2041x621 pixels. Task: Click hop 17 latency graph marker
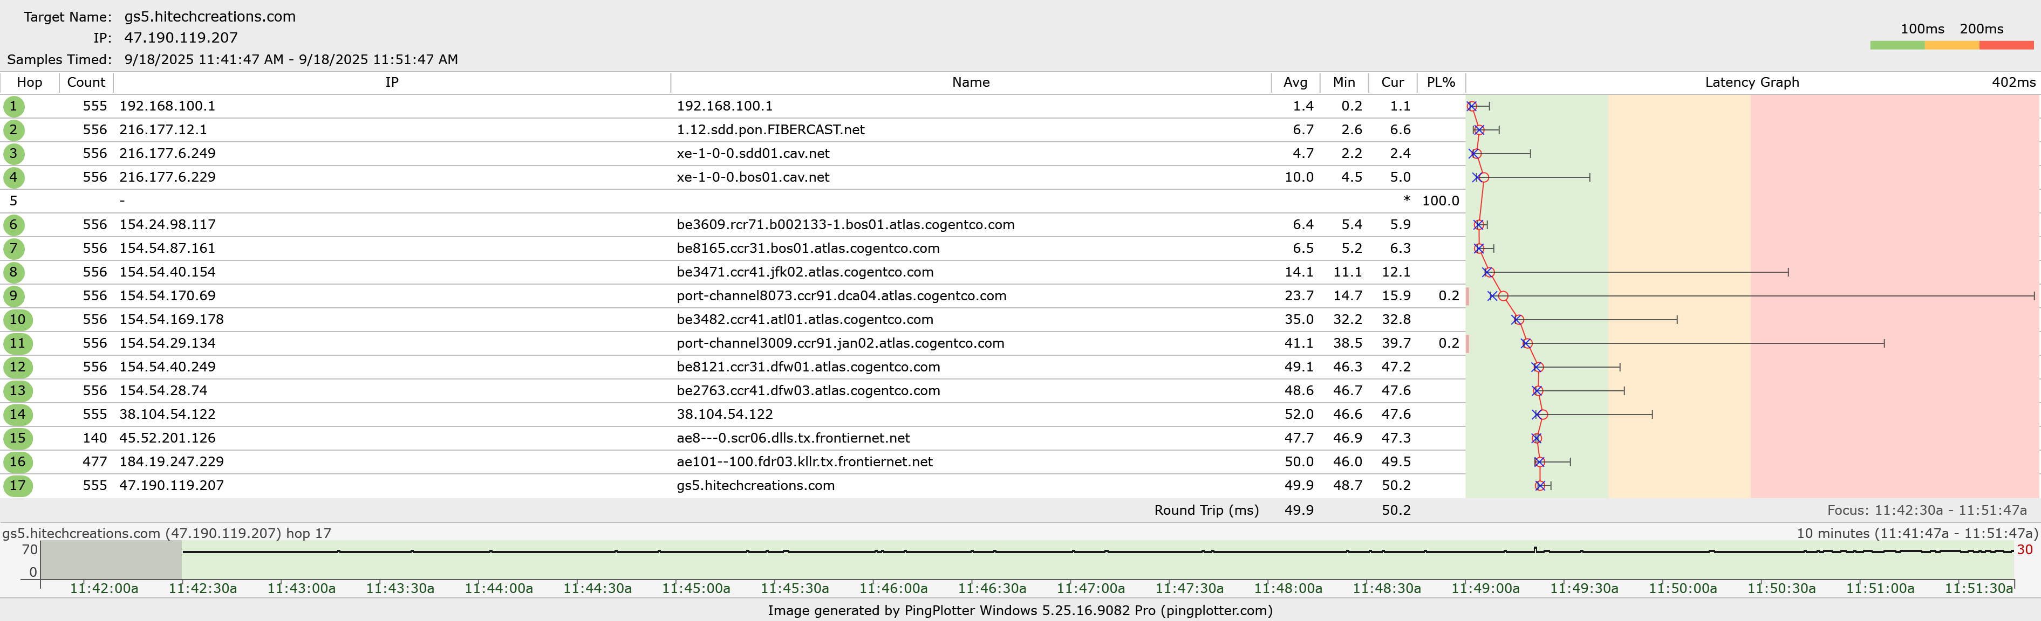point(1540,486)
